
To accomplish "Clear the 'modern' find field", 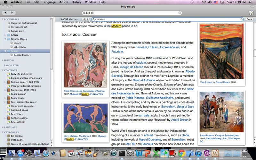I will pos(241,19).
